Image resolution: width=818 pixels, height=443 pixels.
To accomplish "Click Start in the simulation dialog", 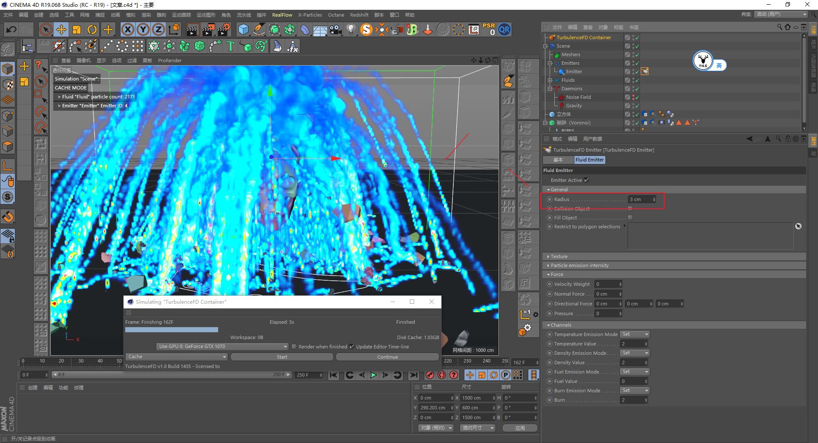I will pos(281,357).
